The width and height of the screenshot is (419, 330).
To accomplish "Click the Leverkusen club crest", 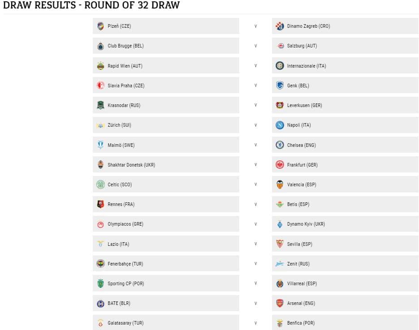I will click(280, 105).
